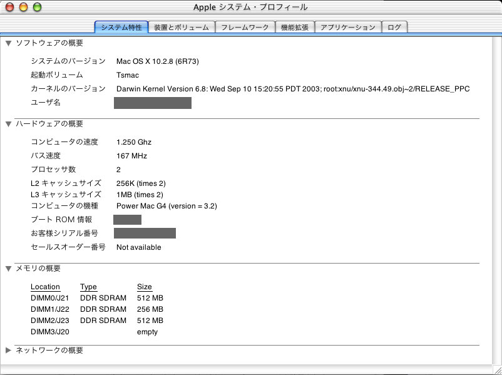The image size is (502, 375).
Task: Click the Mac OS X 10.2.8 (6R73) value
Action: click(158, 61)
